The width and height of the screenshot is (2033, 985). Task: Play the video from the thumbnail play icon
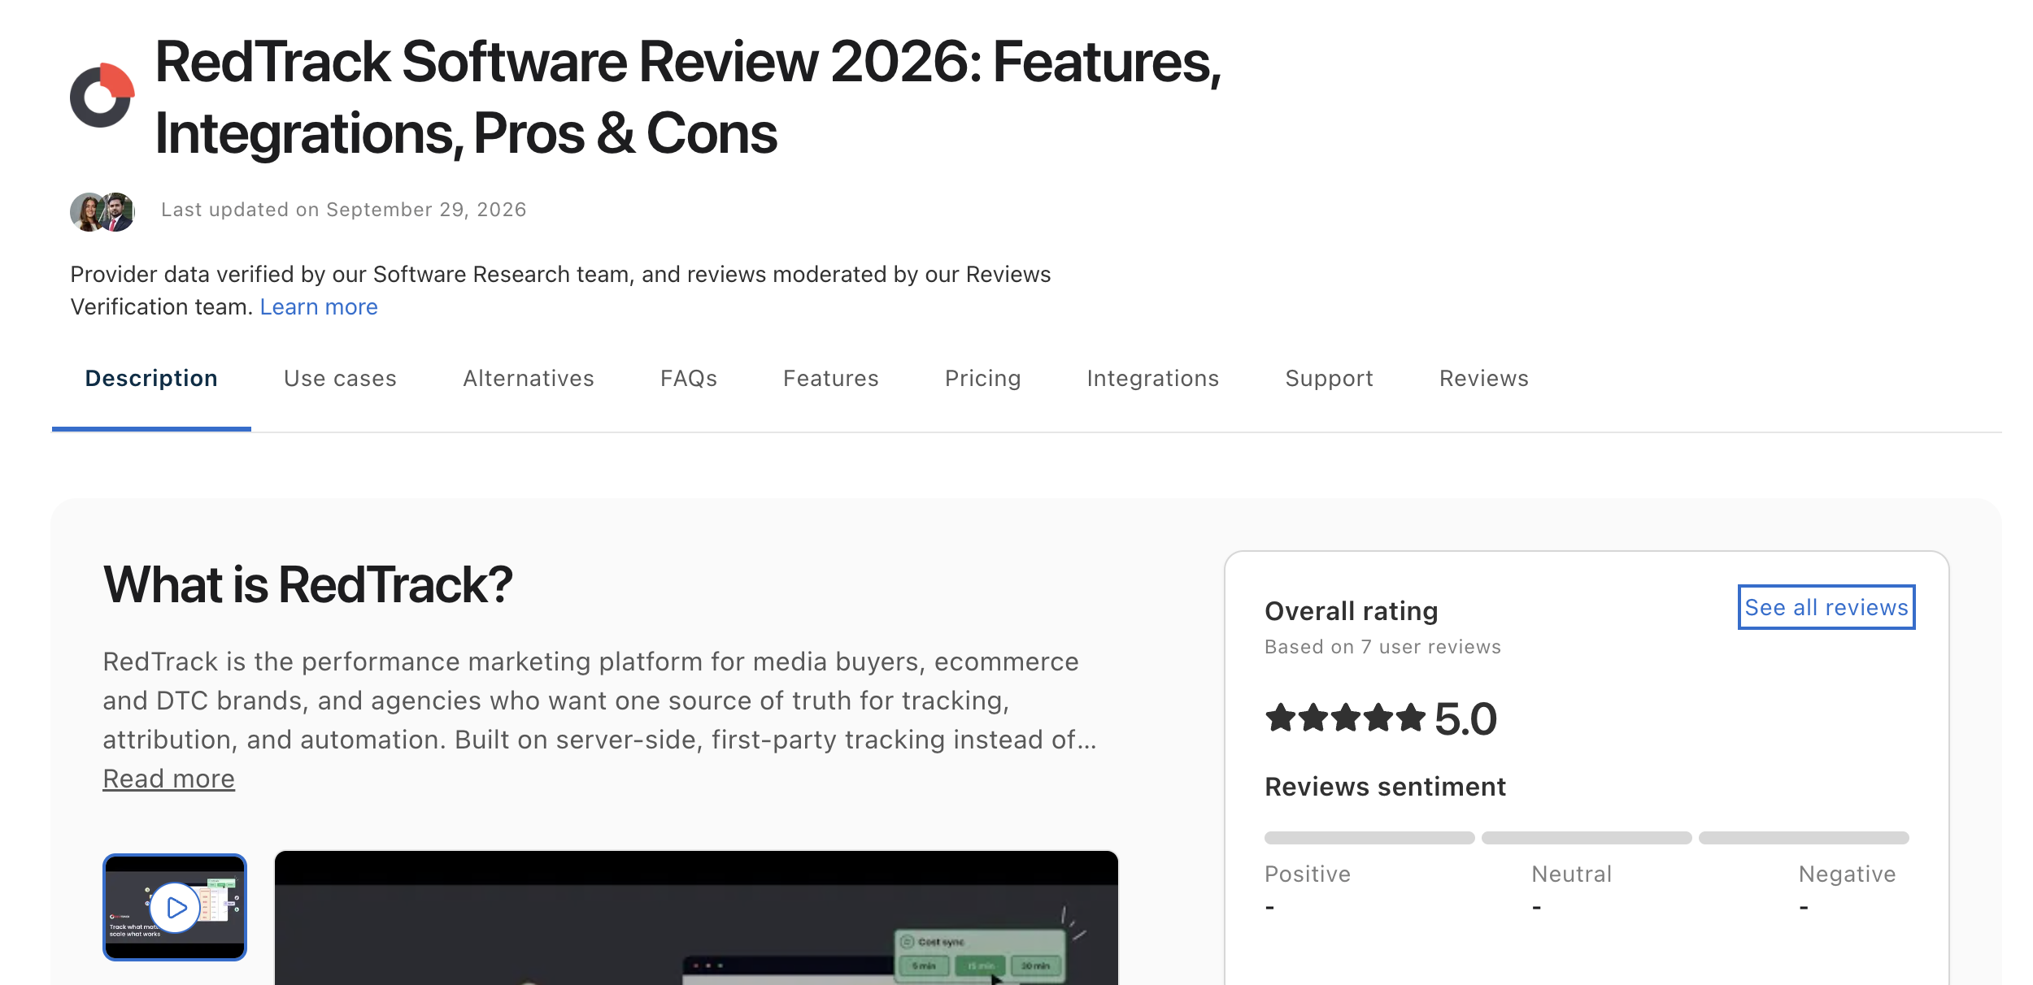tap(175, 907)
